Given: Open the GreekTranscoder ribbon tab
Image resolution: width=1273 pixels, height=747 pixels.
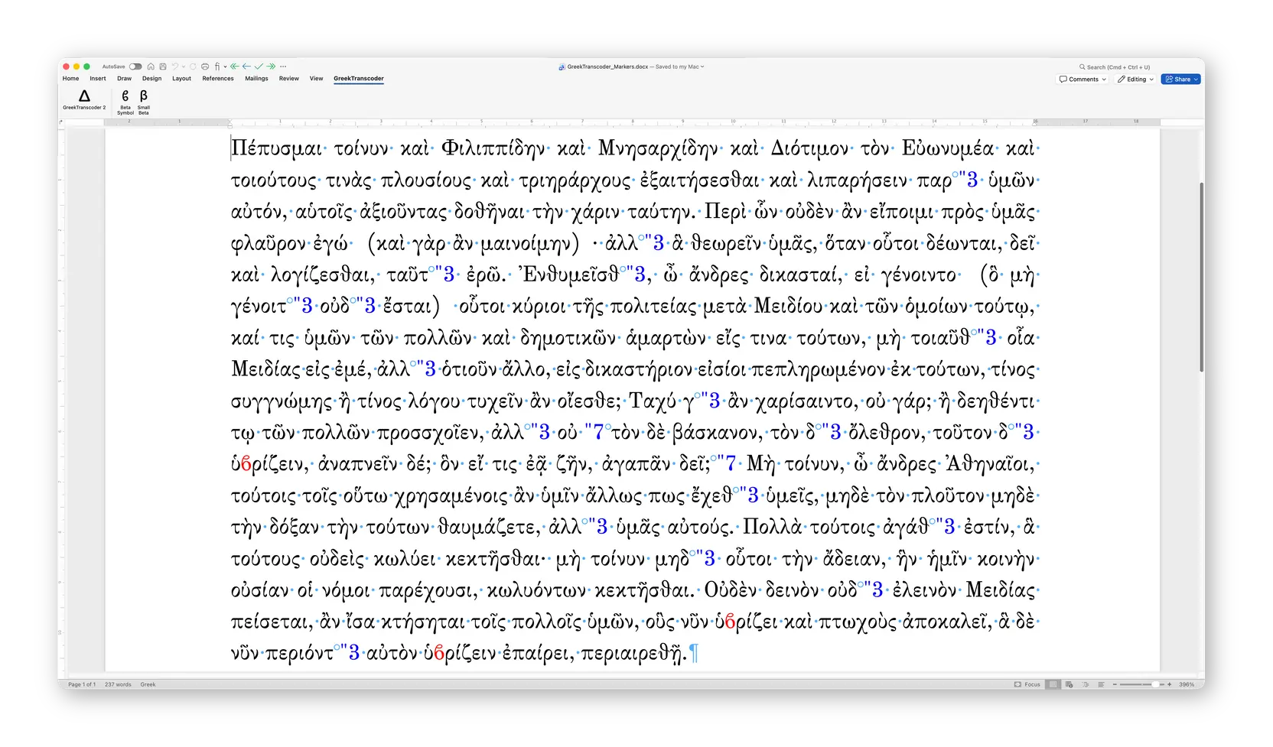Looking at the screenshot, I should click(359, 78).
